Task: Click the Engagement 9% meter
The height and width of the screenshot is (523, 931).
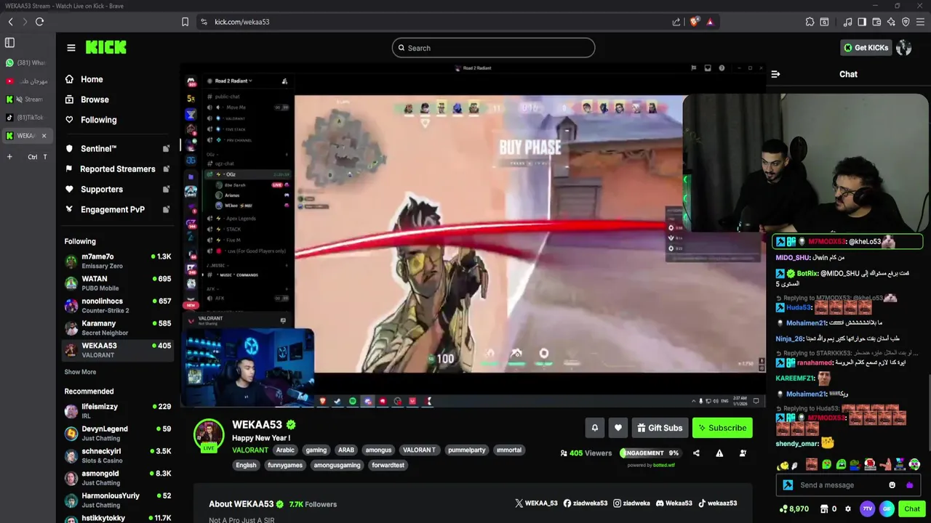Action: [650, 453]
